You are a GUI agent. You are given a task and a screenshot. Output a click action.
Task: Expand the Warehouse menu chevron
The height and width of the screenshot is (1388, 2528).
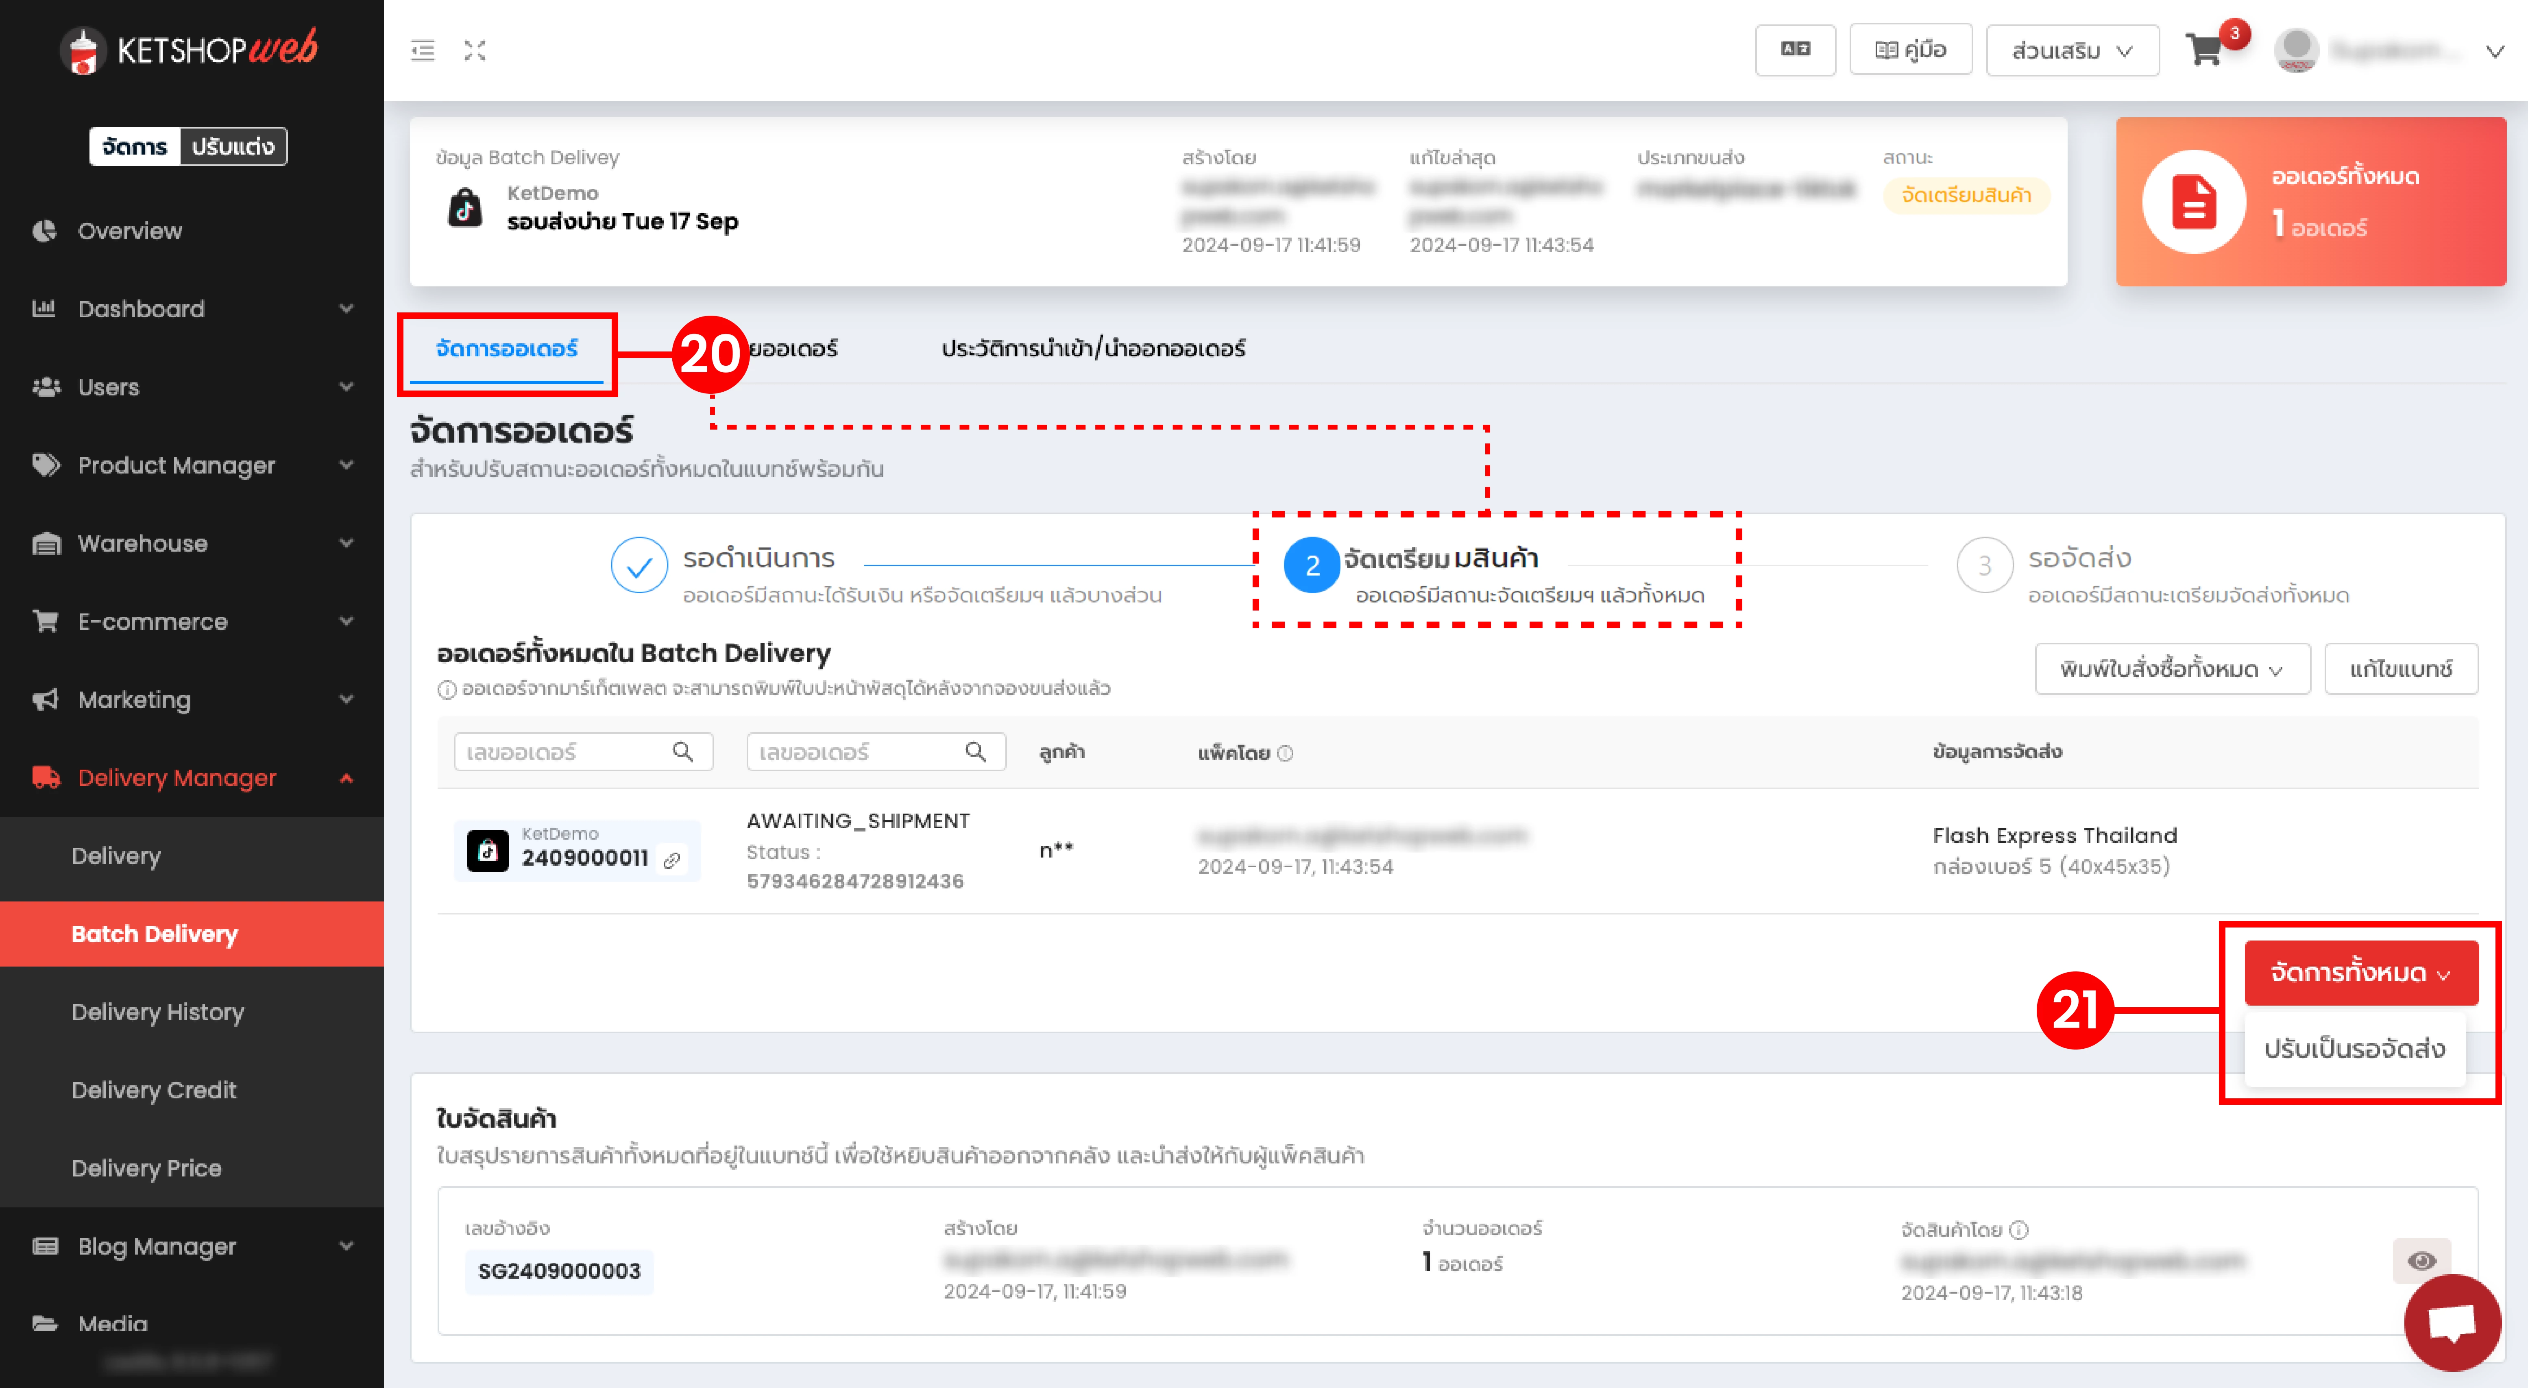[x=347, y=543]
